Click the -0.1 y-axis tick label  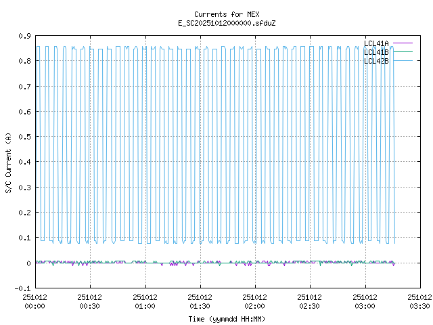pyautogui.click(x=22, y=288)
